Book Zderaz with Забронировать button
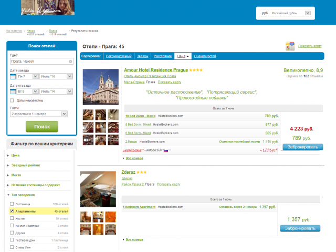Screen dimensions: 336x252 click(300, 228)
